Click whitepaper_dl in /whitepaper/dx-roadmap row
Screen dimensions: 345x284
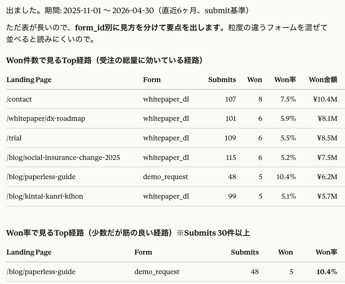[166, 118]
